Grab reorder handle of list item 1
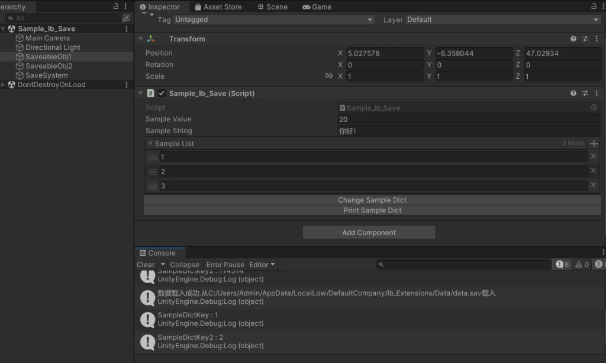This screenshot has width=606, height=363. coord(153,157)
